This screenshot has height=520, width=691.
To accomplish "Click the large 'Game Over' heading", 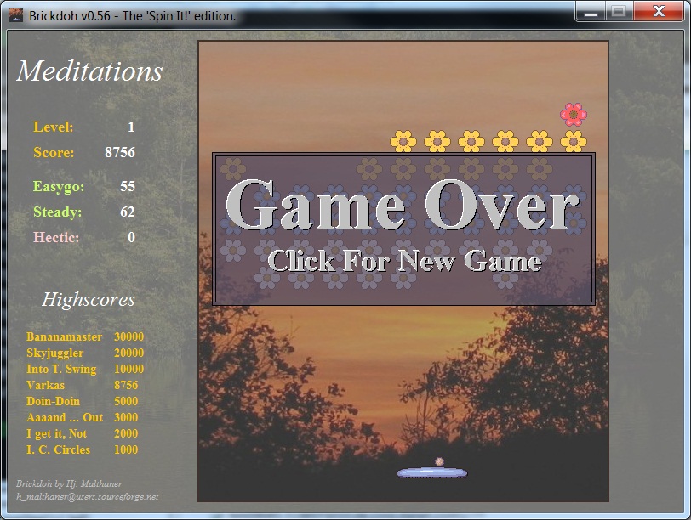I will (x=403, y=205).
